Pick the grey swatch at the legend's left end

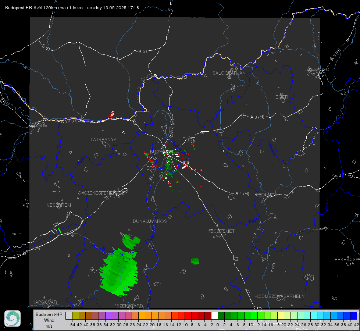[69, 316]
